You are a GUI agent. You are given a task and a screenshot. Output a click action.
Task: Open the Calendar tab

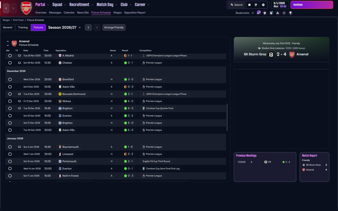[69, 13]
